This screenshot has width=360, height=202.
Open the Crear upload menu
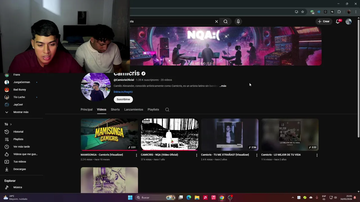coord(324,21)
